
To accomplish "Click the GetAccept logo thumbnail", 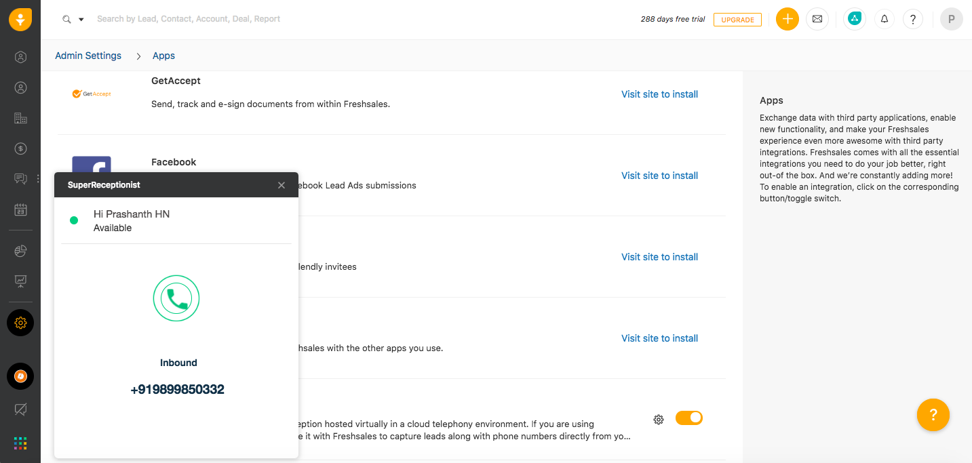I will point(92,94).
